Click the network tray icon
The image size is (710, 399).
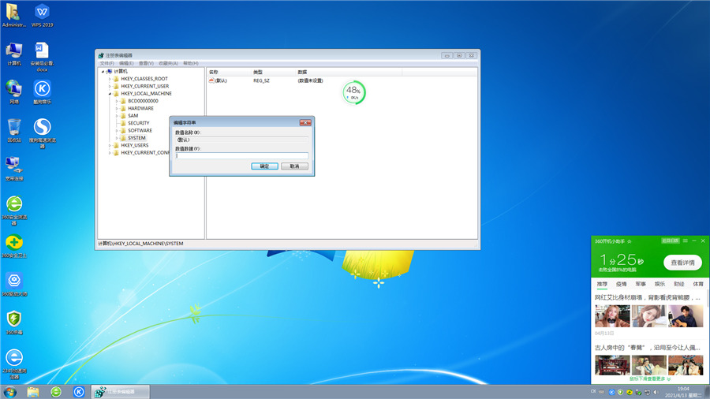(x=647, y=392)
